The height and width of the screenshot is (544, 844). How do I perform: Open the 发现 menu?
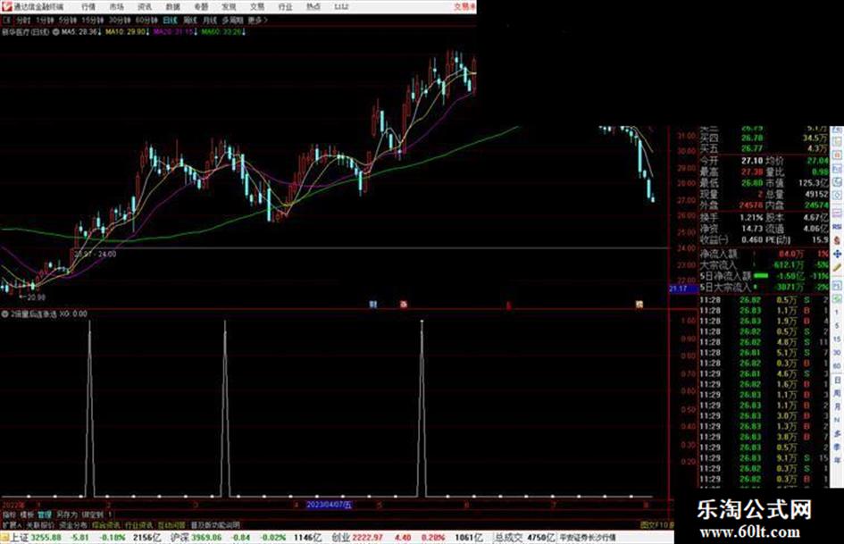229,7
